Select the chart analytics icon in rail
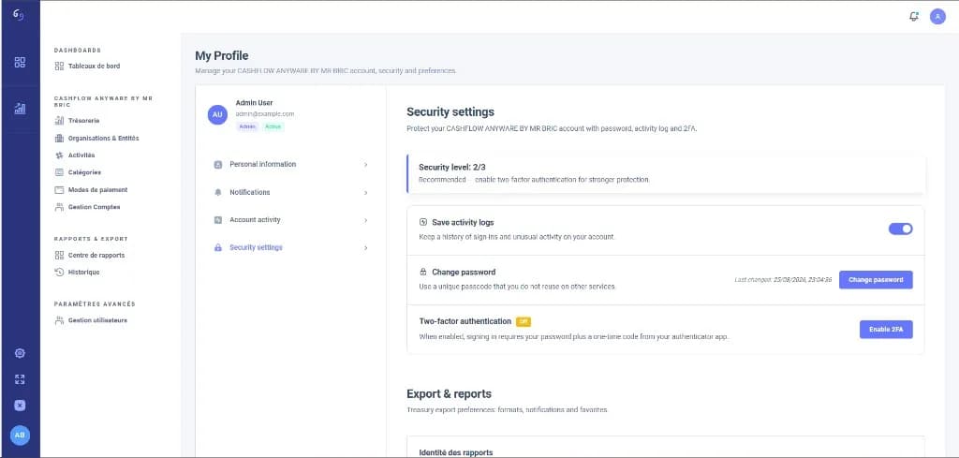Viewport: 959px width, 458px height. [x=21, y=109]
